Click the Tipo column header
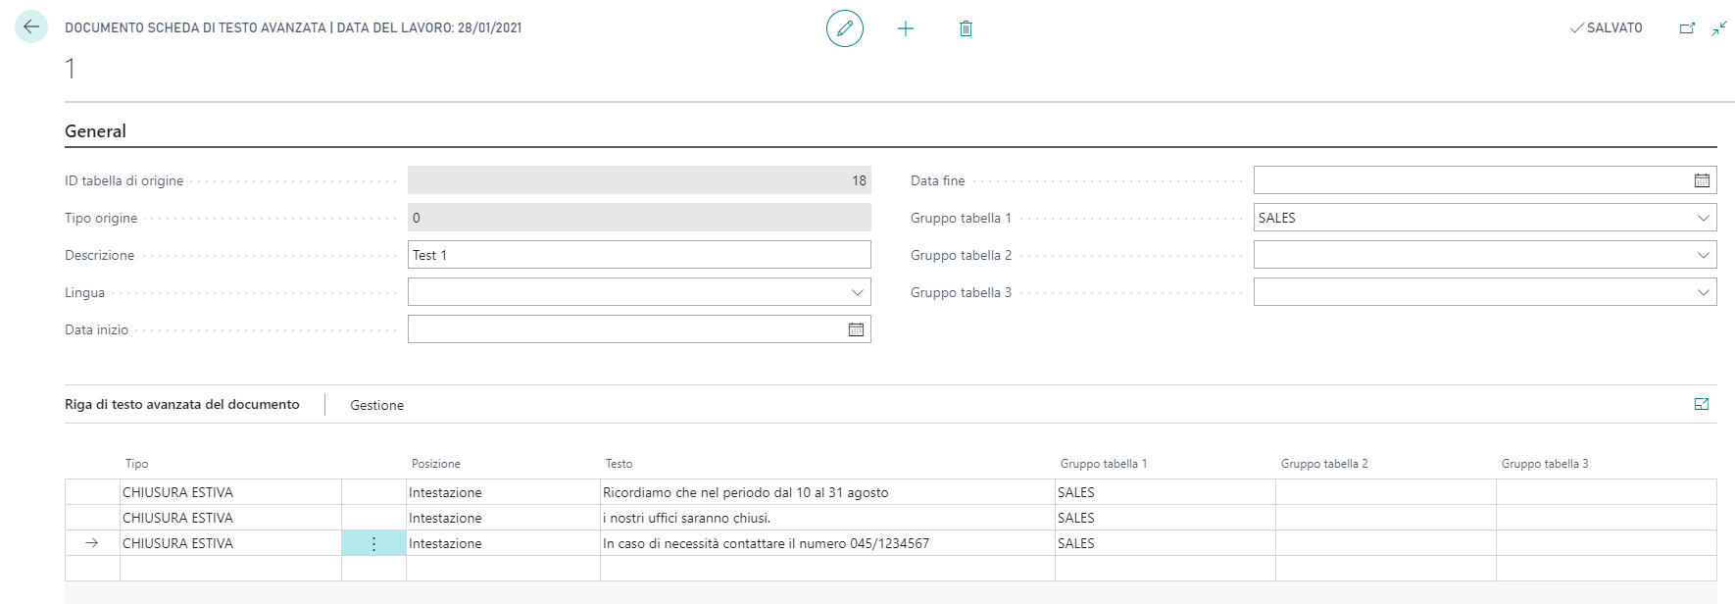Image resolution: width=1735 pixels, height=604 pixels. (136, 464)
